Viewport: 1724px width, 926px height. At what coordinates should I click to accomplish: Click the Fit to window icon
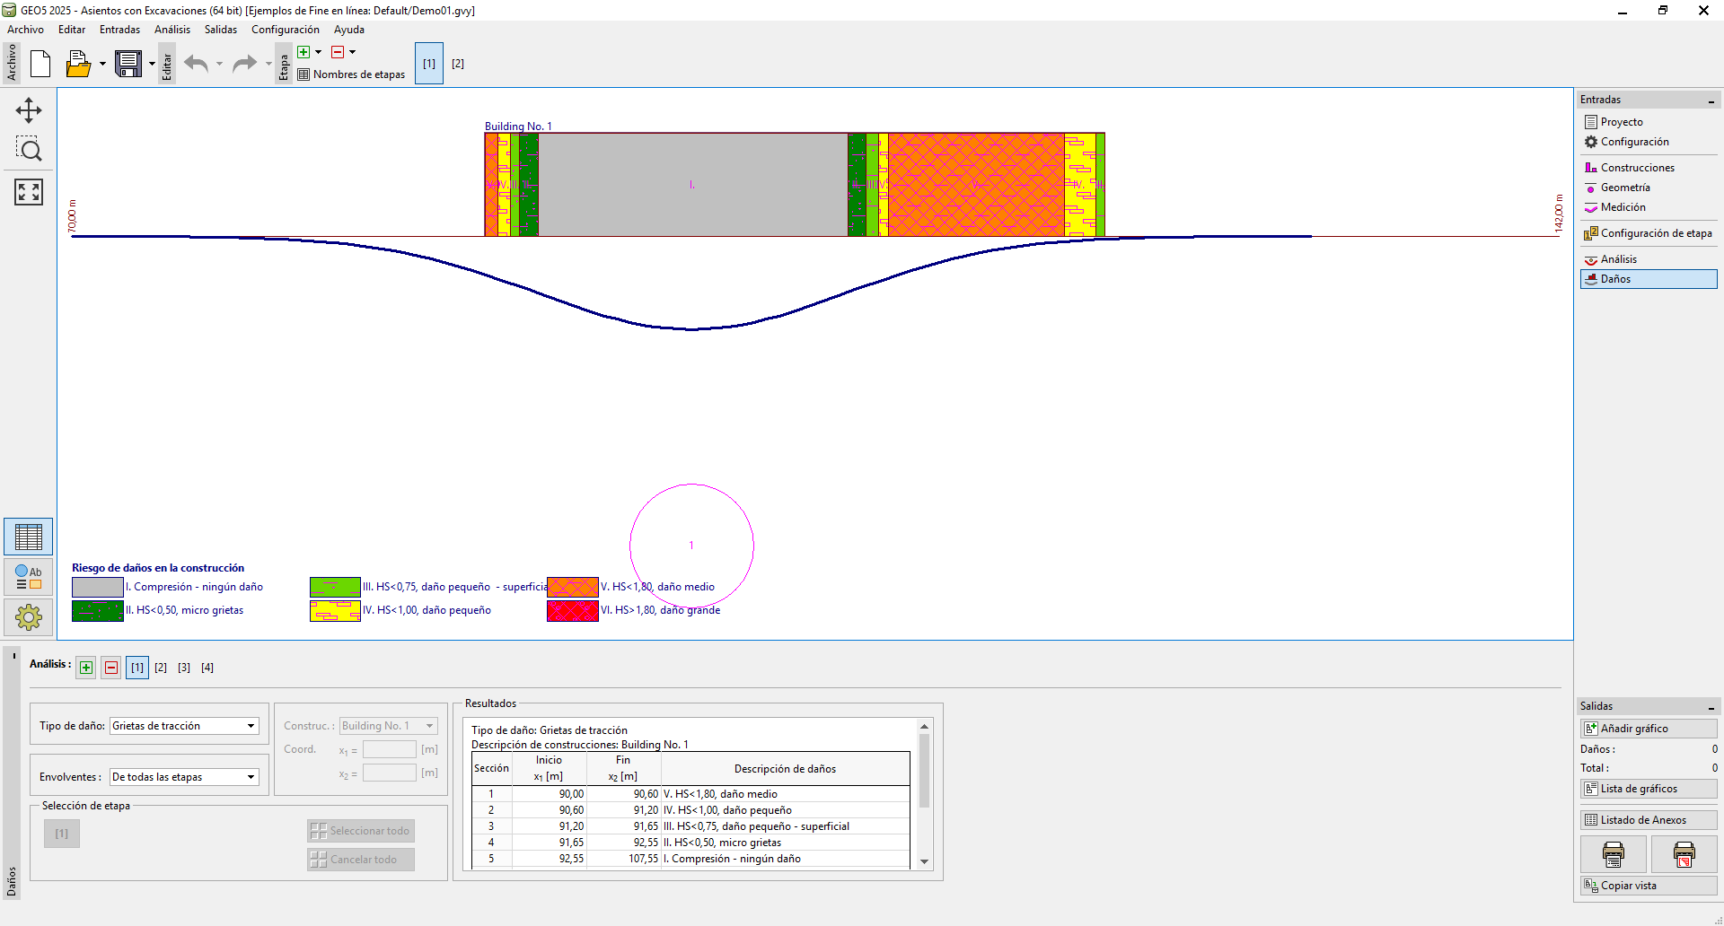point(29,191)
